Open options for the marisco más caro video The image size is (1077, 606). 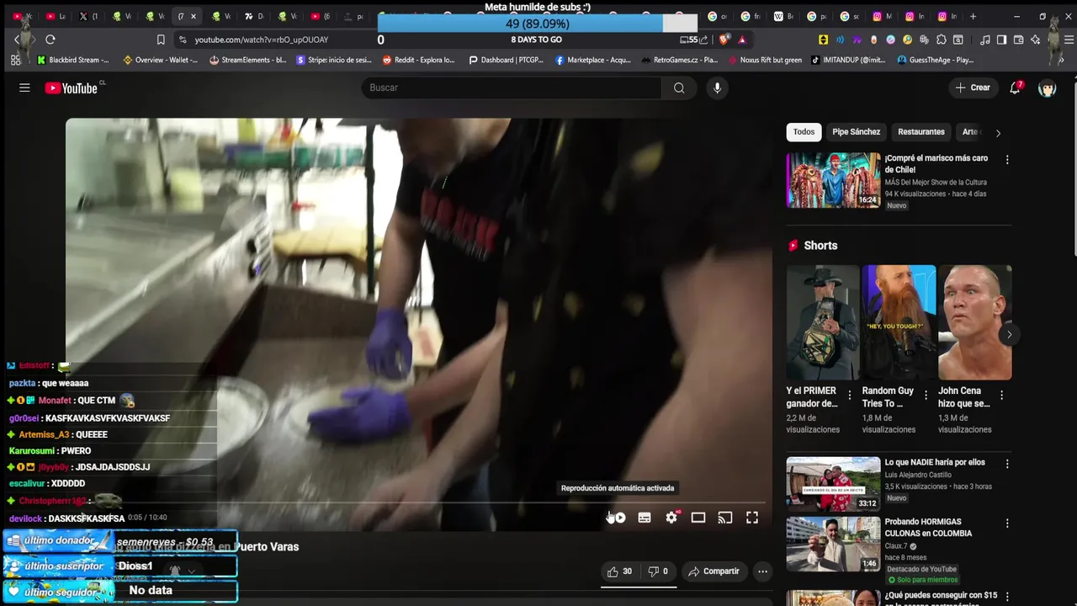pyautogui.click(x=1007, y=160)
